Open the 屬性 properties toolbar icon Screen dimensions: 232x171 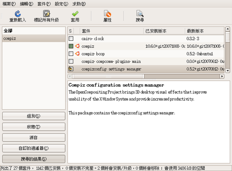[x=108, y=14]
